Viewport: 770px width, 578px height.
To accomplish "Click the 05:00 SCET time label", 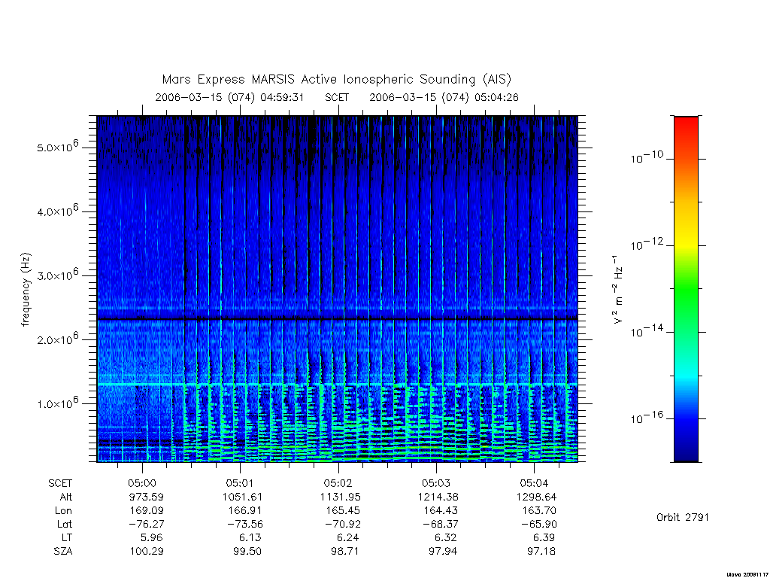I will click(142, 483).
